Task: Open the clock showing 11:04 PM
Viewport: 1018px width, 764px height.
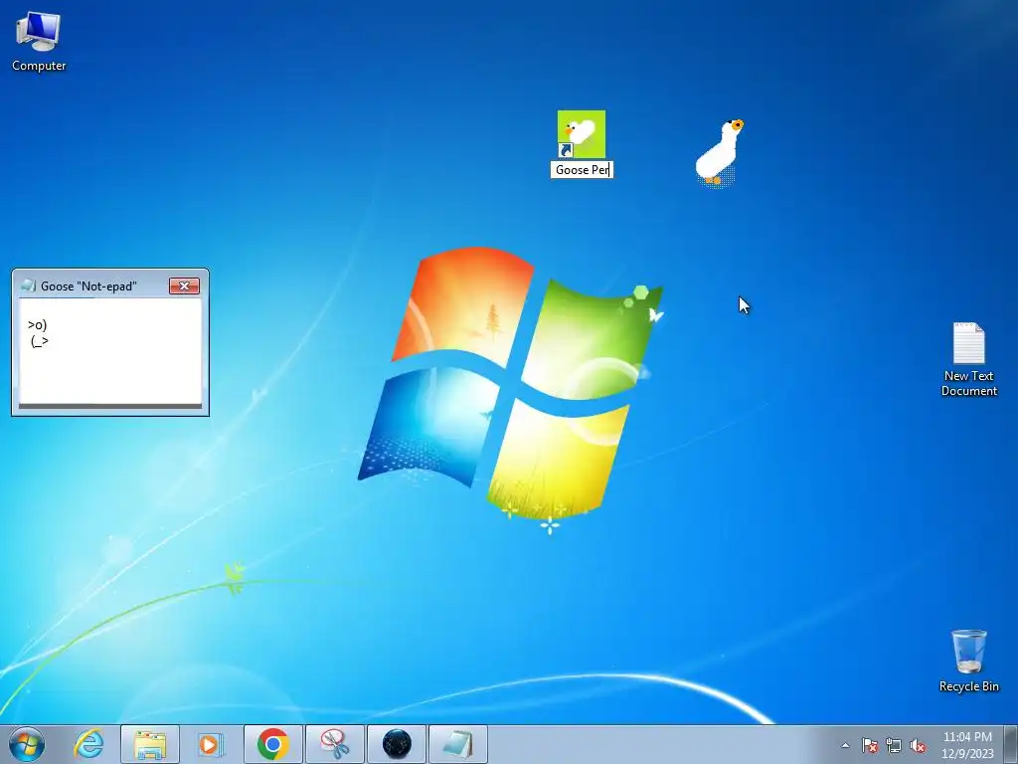Action: pyautogui.click(x=967, y=744)
